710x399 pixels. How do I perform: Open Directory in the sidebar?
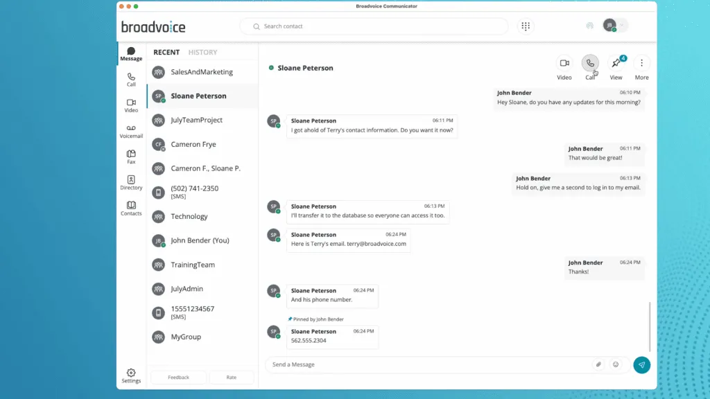(x=131, y=183)
